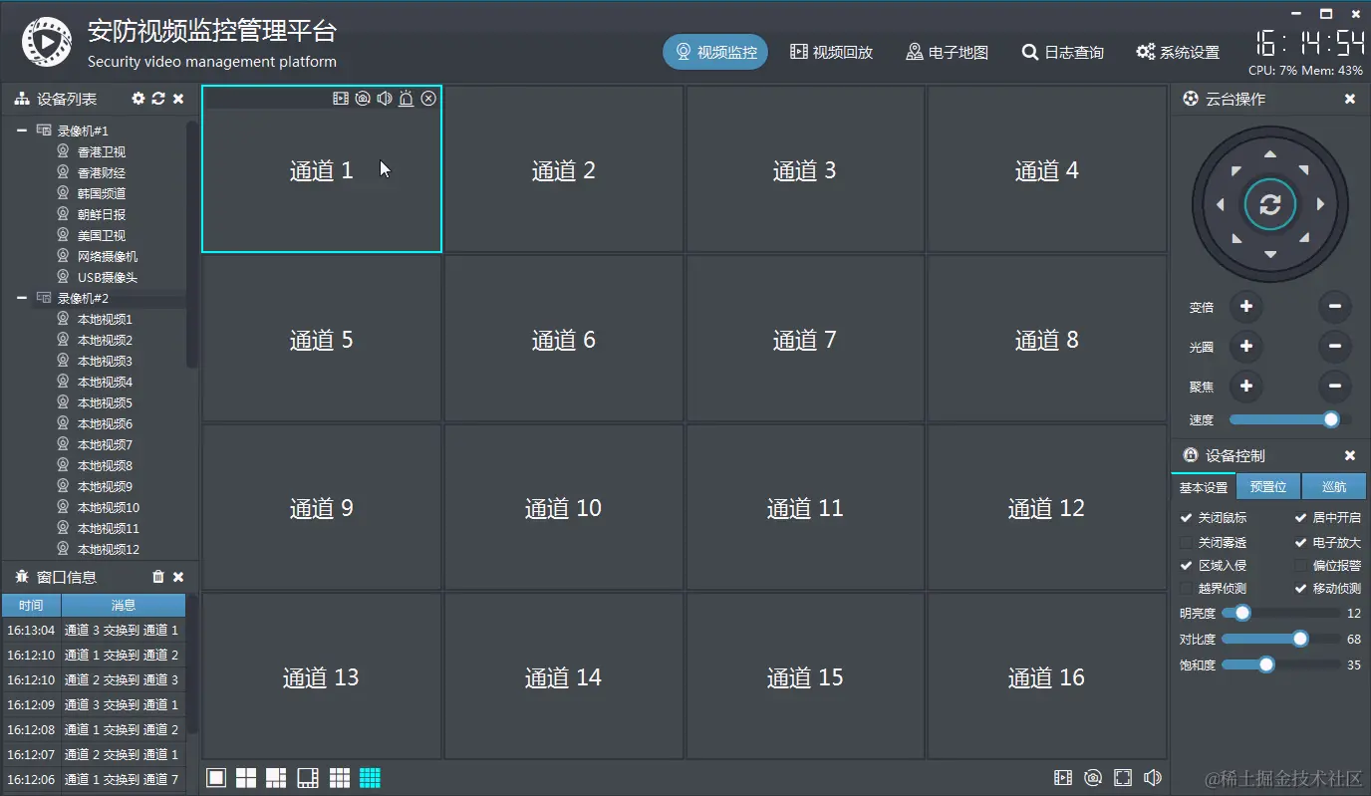1371x796 pixels.
Task: Close Channel 1 video with its X icon
Action: (428, 98)
